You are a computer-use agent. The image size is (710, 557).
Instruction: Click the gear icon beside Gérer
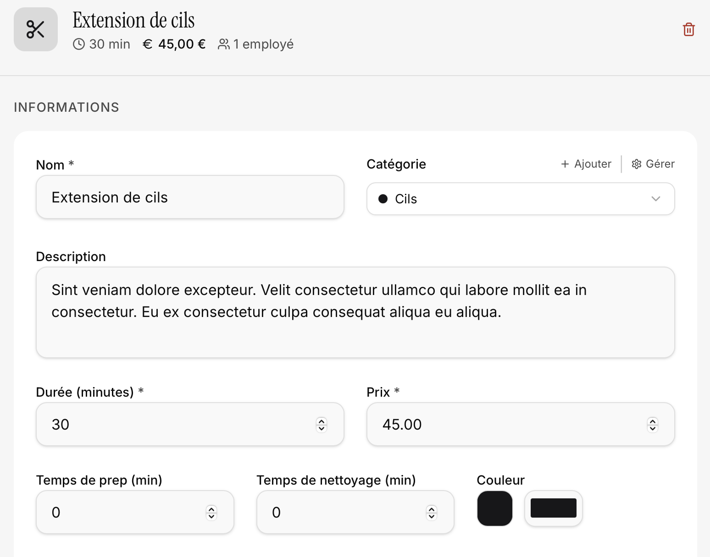pyautogui.click(x=637, y=164)
